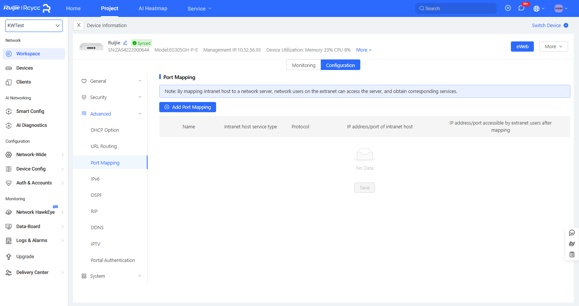This screenshot has height=306, width=579.
Task: Select DDNS in Advanced menu
Action: point(97,228)
